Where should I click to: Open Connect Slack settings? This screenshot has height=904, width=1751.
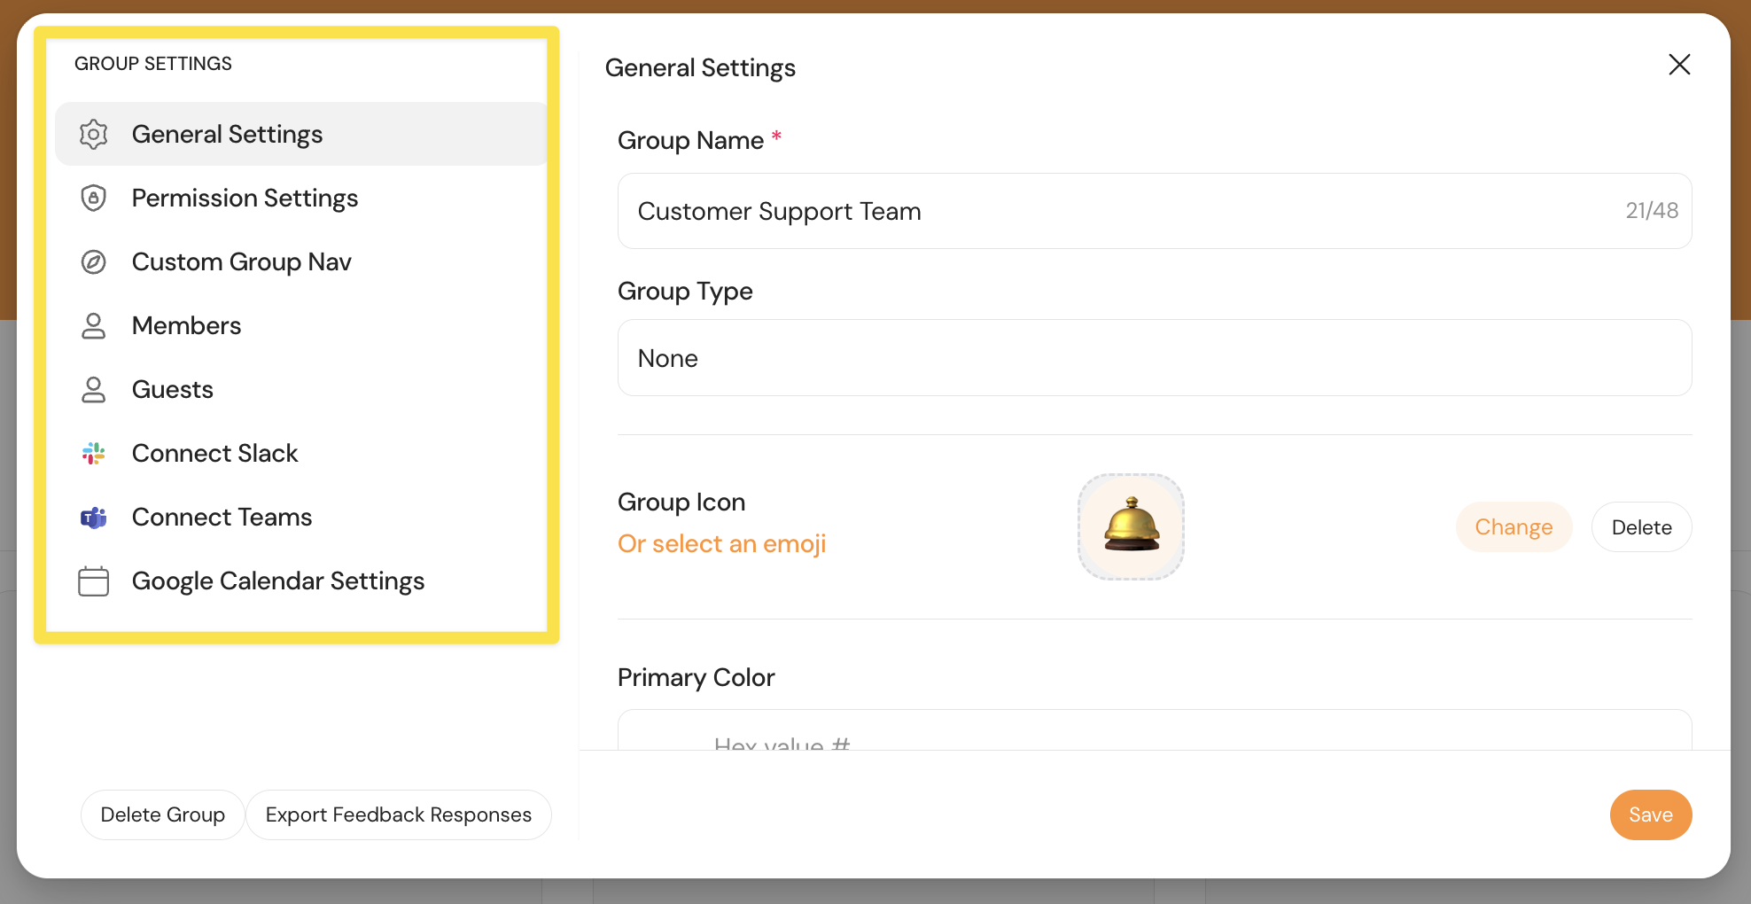301,453
